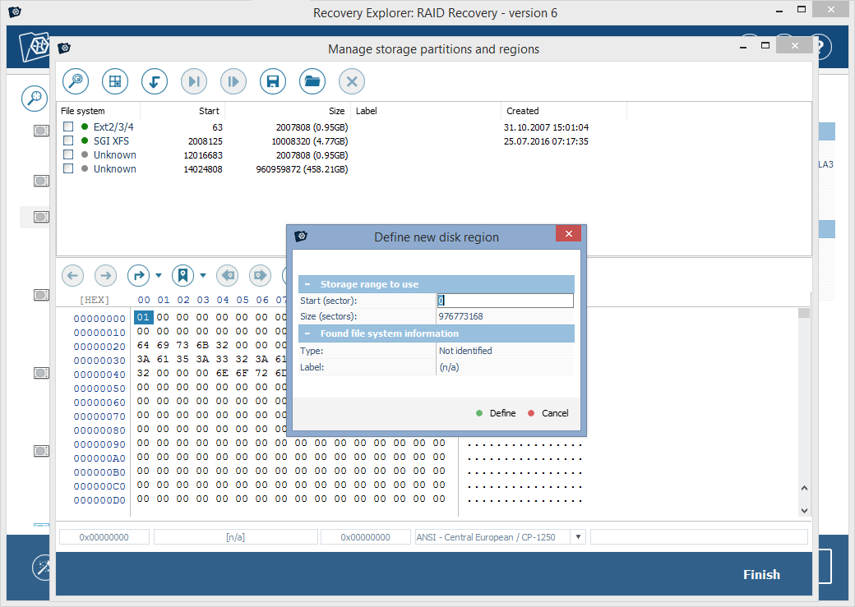Click the skip-to-next toolbar icon
The image size is (855, 607).
click(193, 82)
